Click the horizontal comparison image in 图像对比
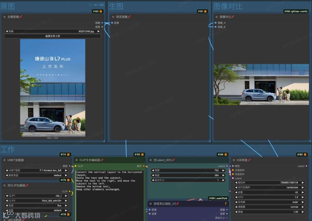The height and width of the screenshot is (221, 312). click(x=261, y=84)
